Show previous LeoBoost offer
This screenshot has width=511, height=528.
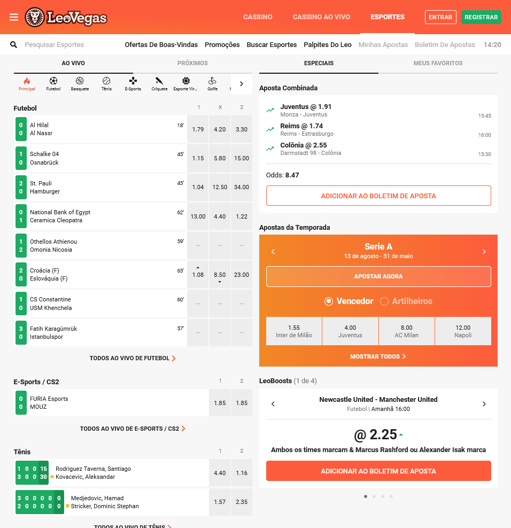pos(273,403)
